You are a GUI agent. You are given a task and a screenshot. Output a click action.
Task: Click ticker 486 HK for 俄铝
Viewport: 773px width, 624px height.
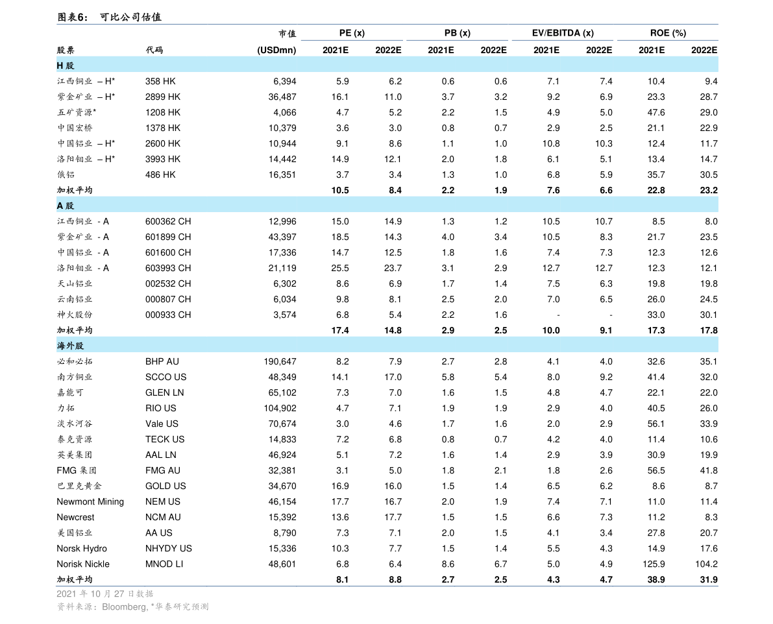(160, 175)
